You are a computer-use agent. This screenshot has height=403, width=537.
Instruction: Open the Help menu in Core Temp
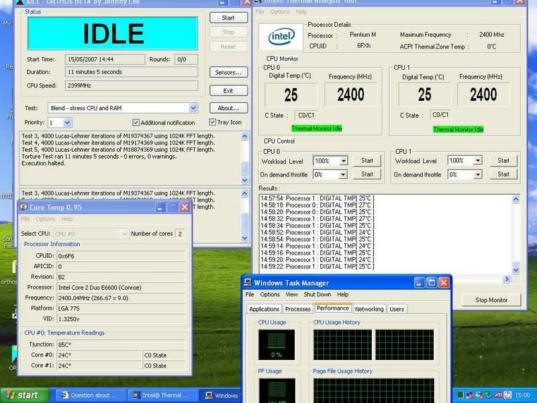point(66,219)
